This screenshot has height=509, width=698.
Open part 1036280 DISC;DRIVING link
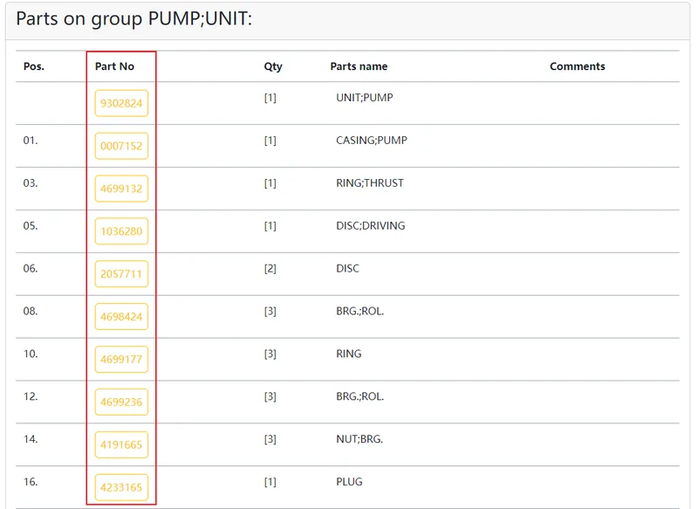point(121,231)
